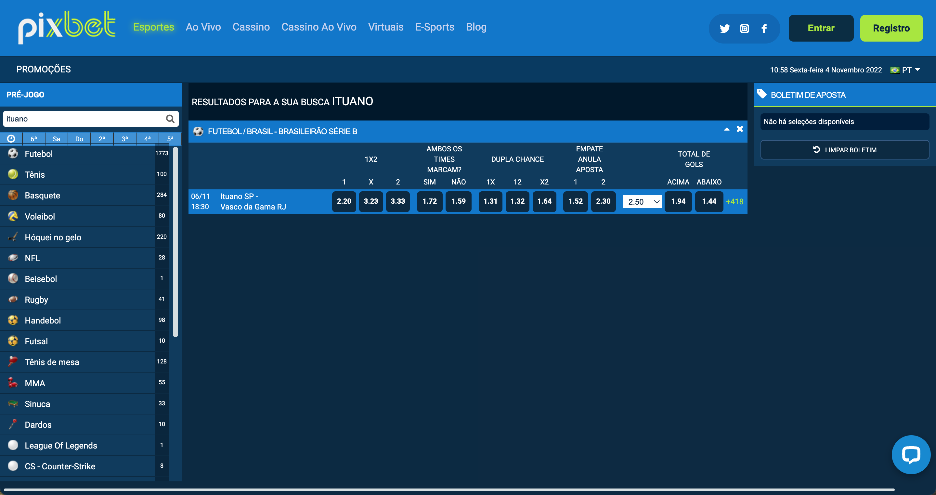Pick Vasco win odds 3.33
This screenshot has height=495, width=936.
[x=397, y=202]
